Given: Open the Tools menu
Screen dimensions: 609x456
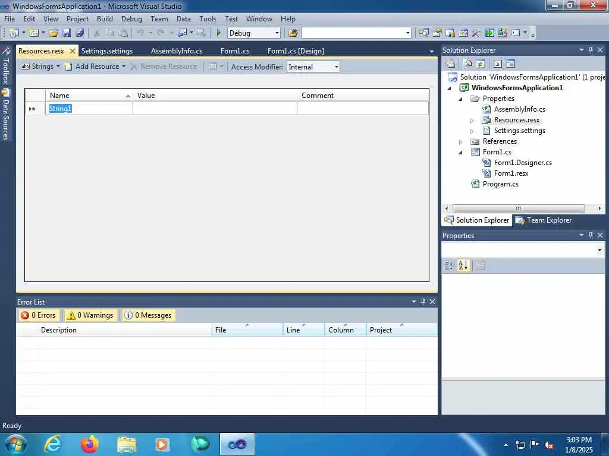Looking at the screenshot, I should pyautogui.click(x=208, y=18).
